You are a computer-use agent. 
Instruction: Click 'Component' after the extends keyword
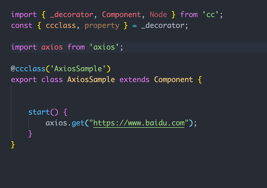coord(173,80)
